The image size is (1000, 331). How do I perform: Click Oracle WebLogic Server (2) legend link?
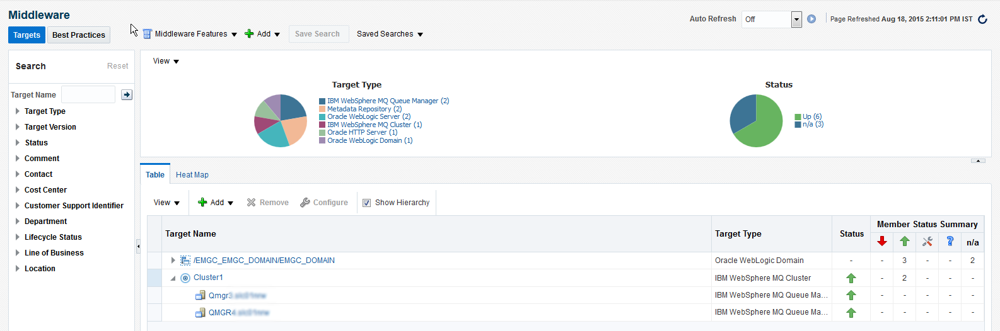click(x=369, y=116)
